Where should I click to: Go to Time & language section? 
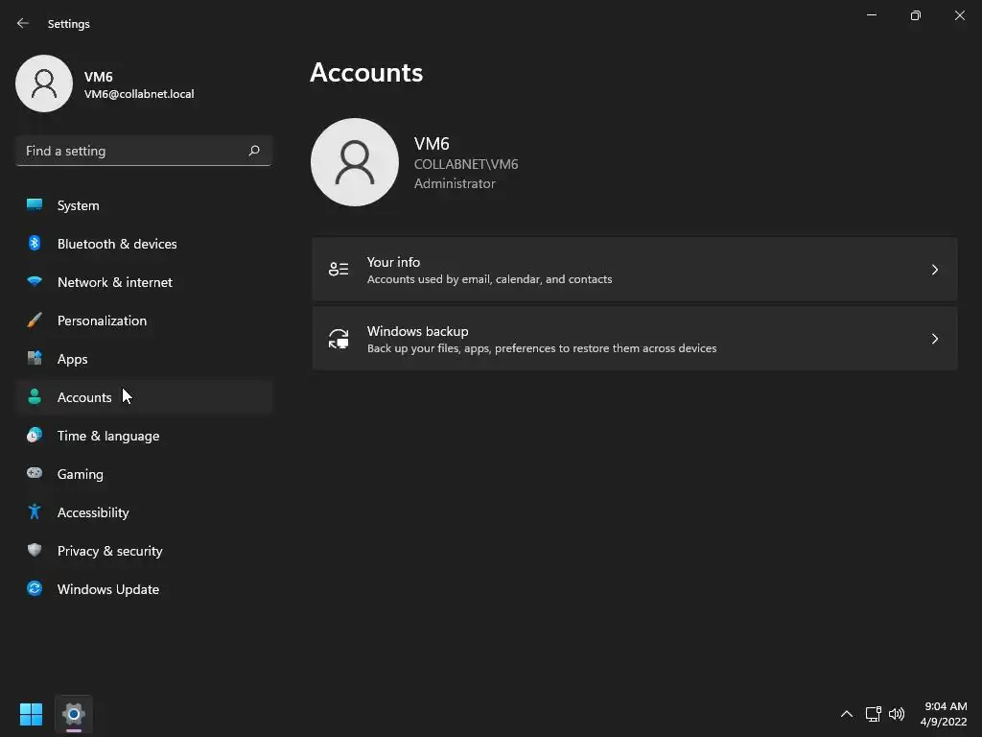pos(144,436)
